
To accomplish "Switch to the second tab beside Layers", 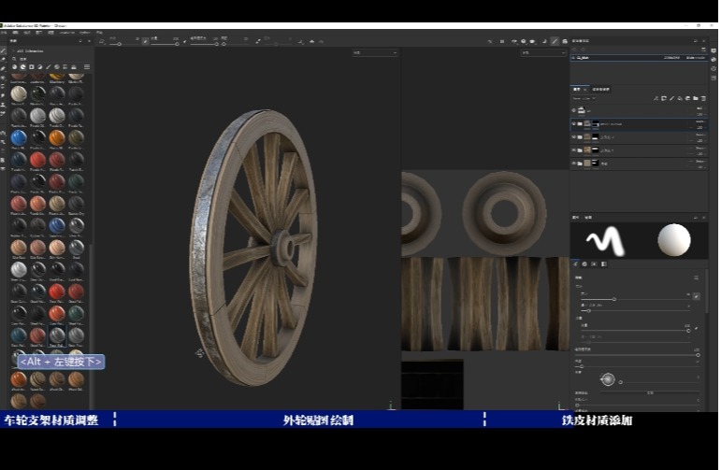I will (600, 89).
